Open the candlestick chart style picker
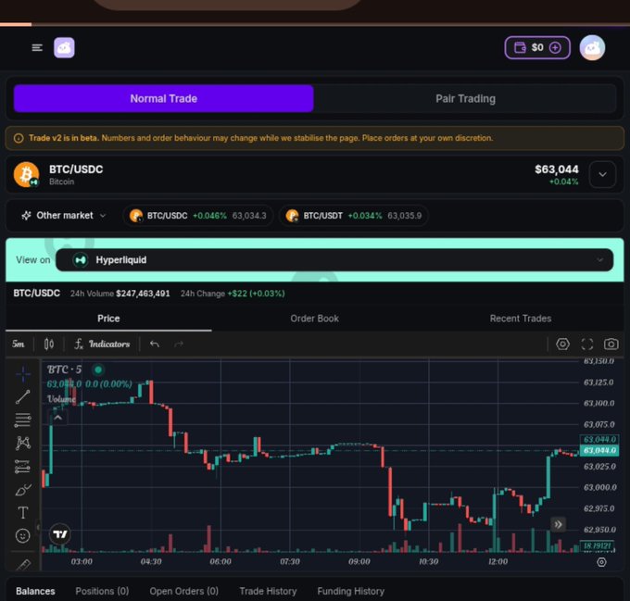Viewport: 630px width, 601px height. point(48,344)
